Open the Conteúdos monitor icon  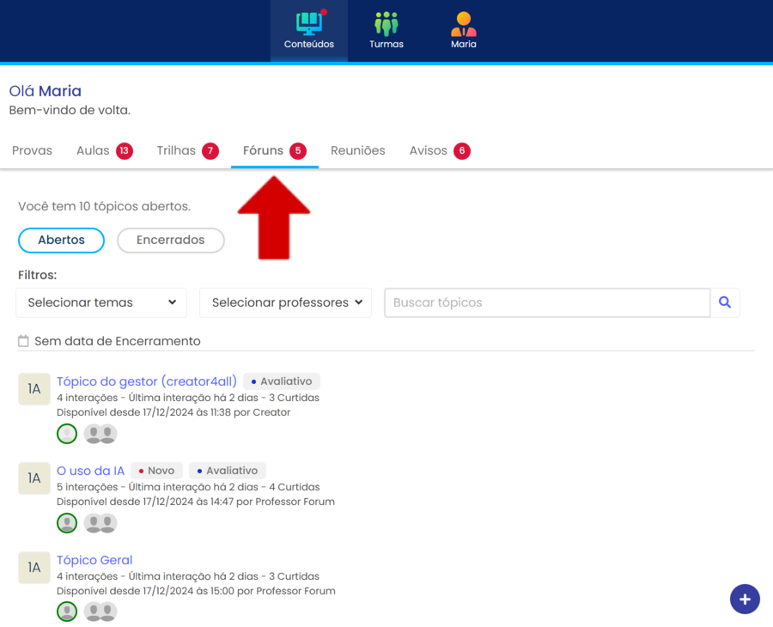click(x=308, y=23)
